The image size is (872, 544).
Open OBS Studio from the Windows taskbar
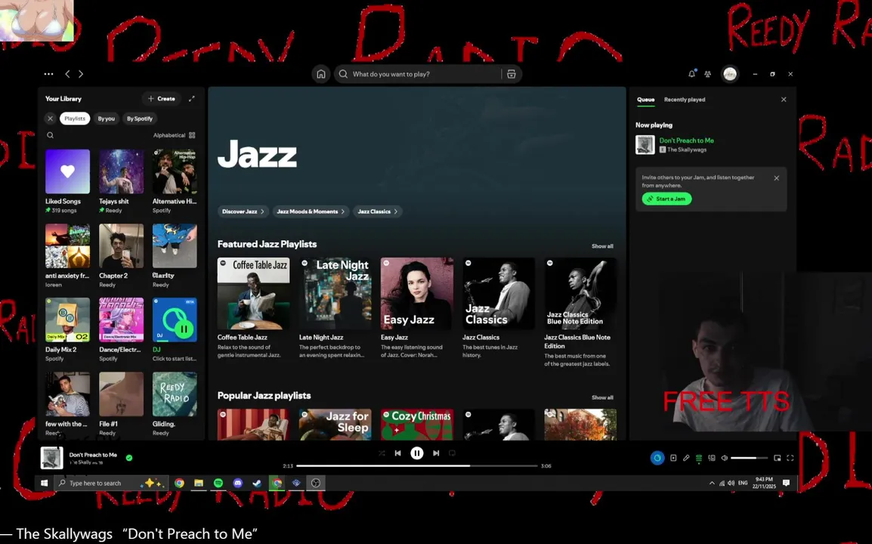315,483
